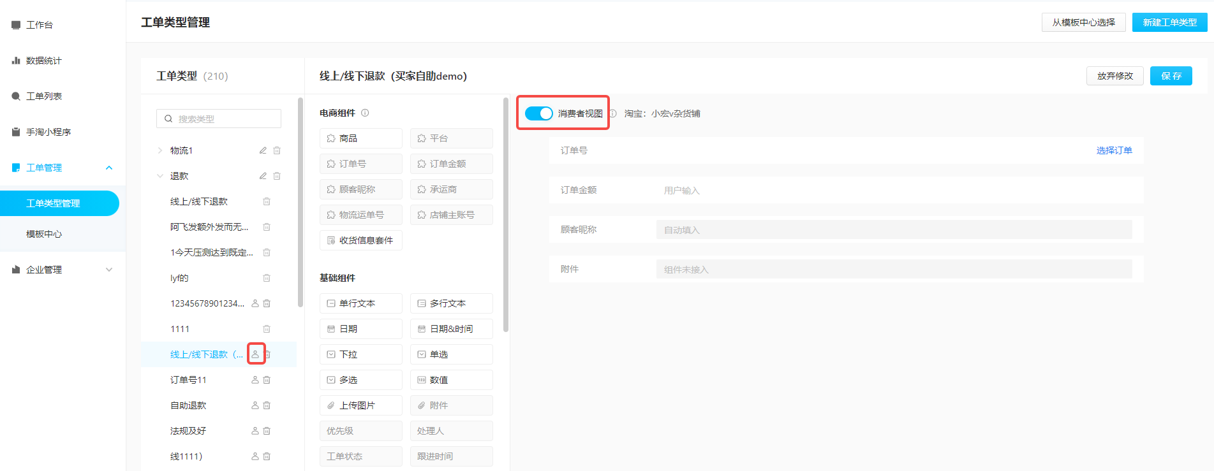Click the 保存 button

[x=1171, y=76]
